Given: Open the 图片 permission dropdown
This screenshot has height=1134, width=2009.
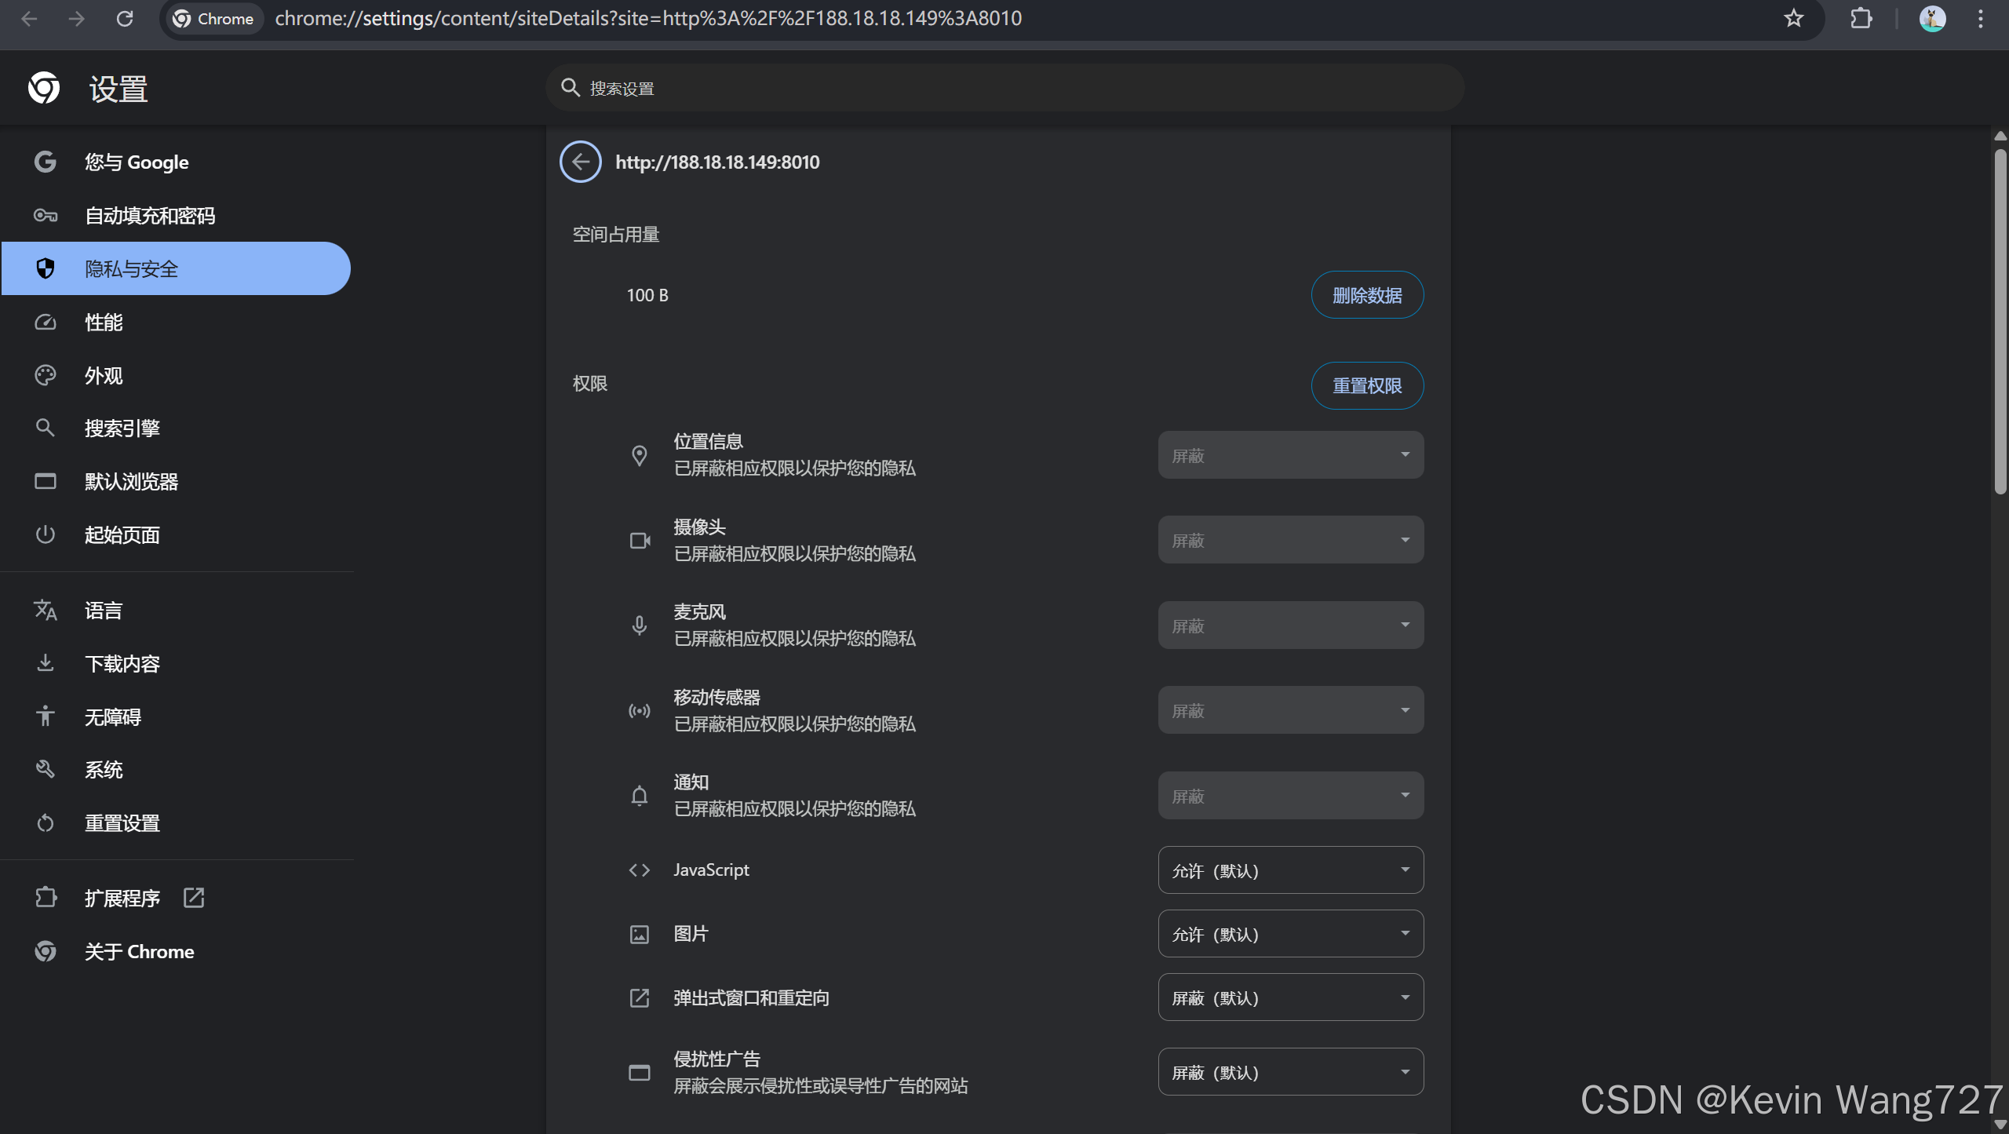Looking at the screenshot, I should [x=1290, y=934].
